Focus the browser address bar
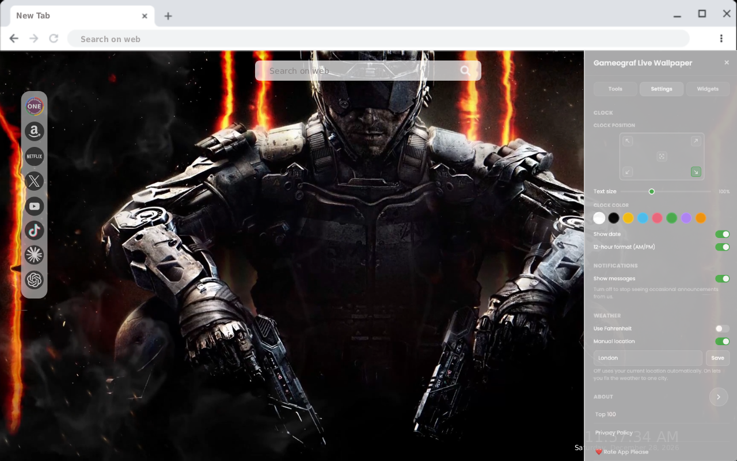Screen dimensions: 737x461 (378, 39)
